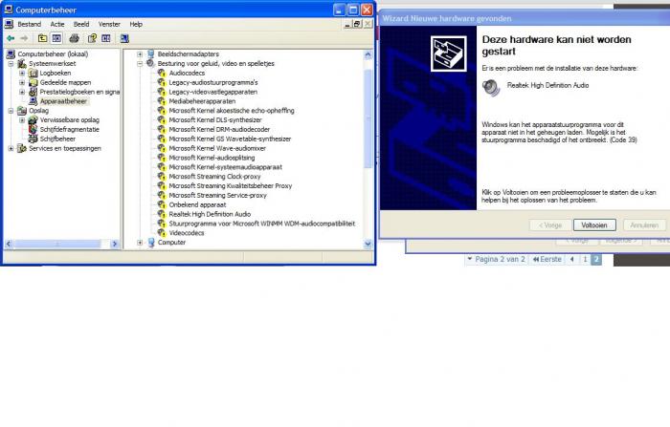The width and height of the screenshot is (670, 427).
Task: Expand Prestatielogboeken en signalen node
Action: pyautogui.click(x=22, y=92)
